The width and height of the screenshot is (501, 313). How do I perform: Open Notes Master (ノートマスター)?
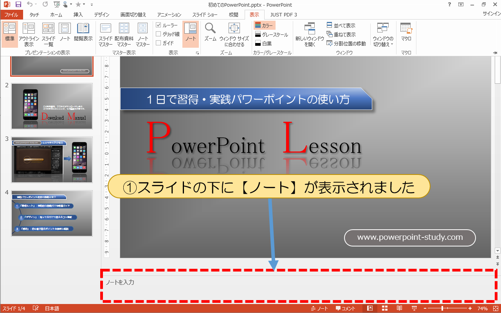pyautogui.click(x=143, y=34)
